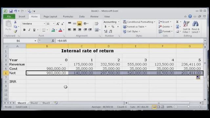This screenshot has width=210, height=118.
Task: Toggle Bottom Align (highlighted) button
Action: (79, 24)
